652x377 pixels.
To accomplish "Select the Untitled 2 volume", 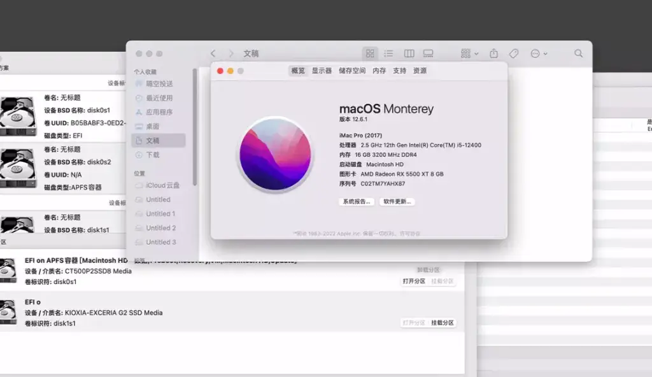I will 161,227.
